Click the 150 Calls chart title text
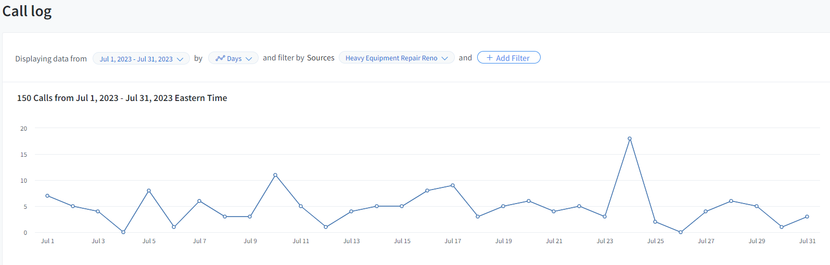 click(122, 98)
